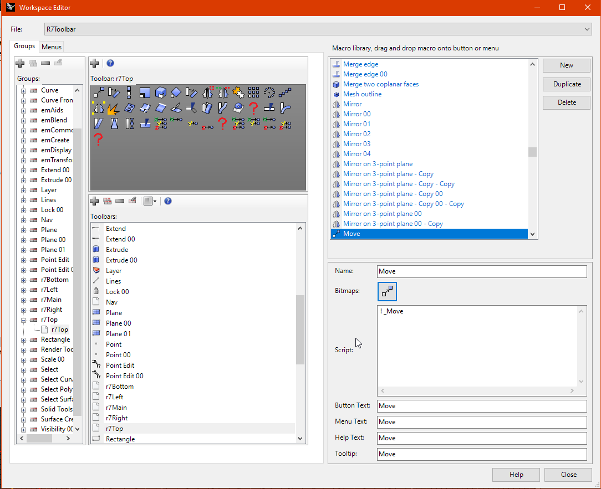This screenshot has height=489, width=601.
Task: Click the Move icon in r7Top toolbar
Action: [x=99, y=92]
